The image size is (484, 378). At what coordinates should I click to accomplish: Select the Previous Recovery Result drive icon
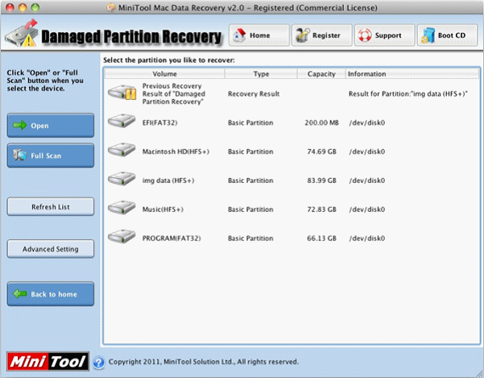(122, 93)
